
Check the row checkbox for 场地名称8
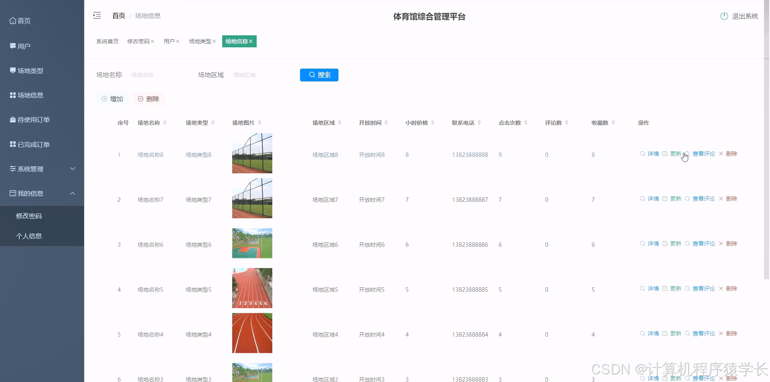[100, 155]
